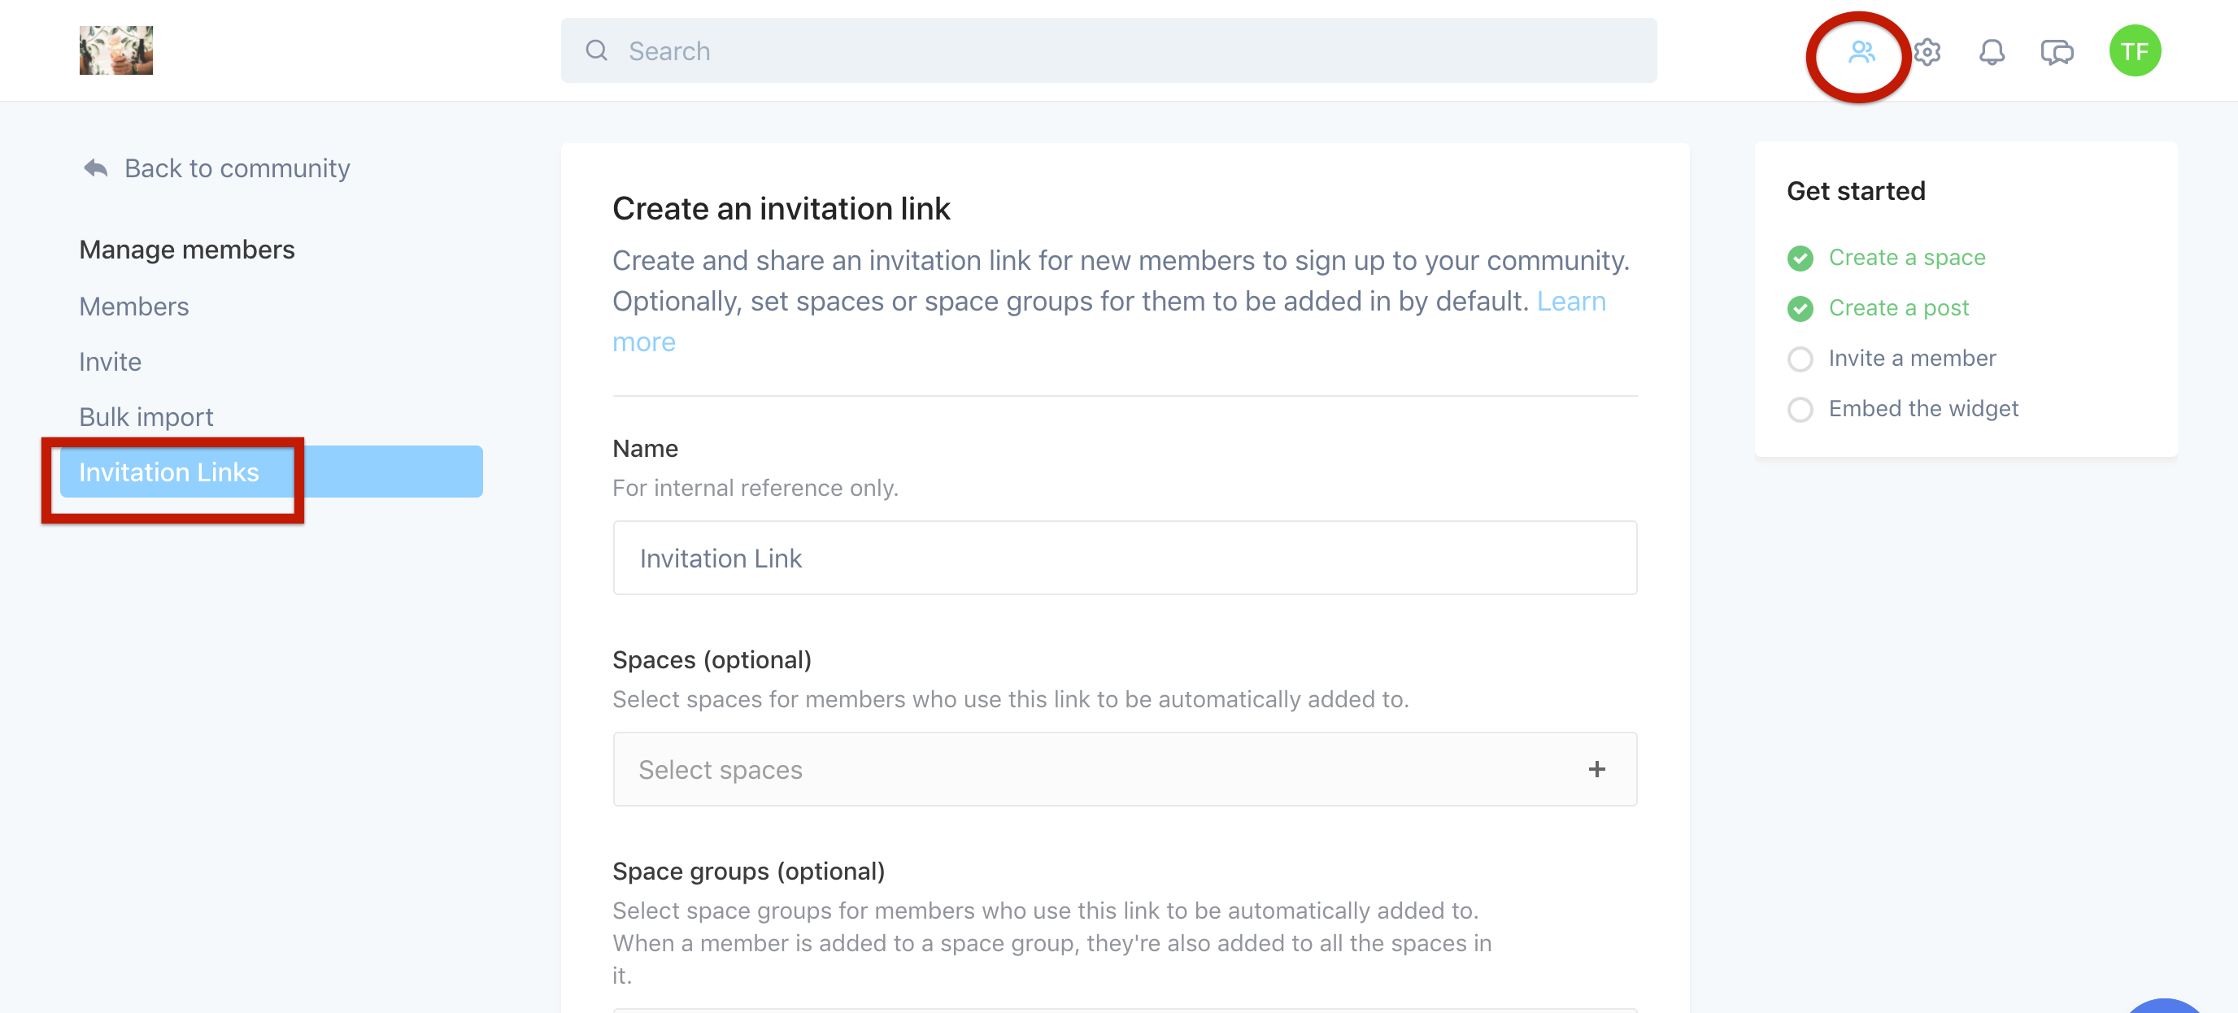The width and height of the screenshot is (2238, 1013).
Task: Click the 'Spaces (optional)' label
Action: (x=712, y=659)
